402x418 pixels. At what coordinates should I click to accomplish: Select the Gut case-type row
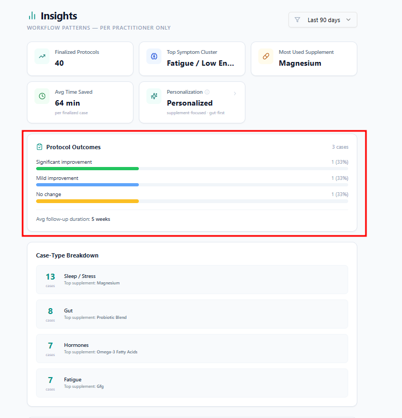[x=192, y=313]
